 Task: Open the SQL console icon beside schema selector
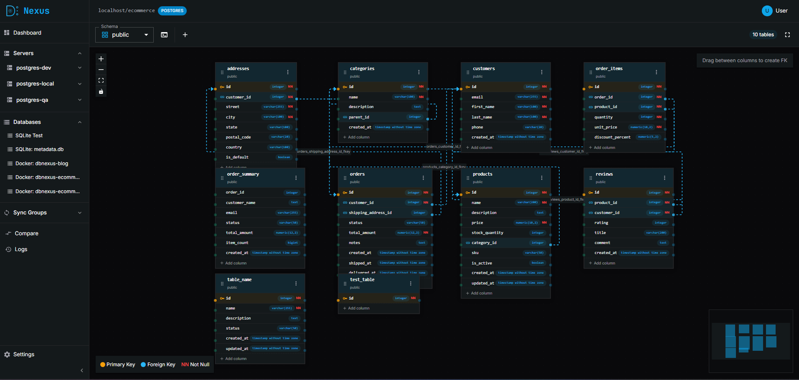tap(165, 35)
